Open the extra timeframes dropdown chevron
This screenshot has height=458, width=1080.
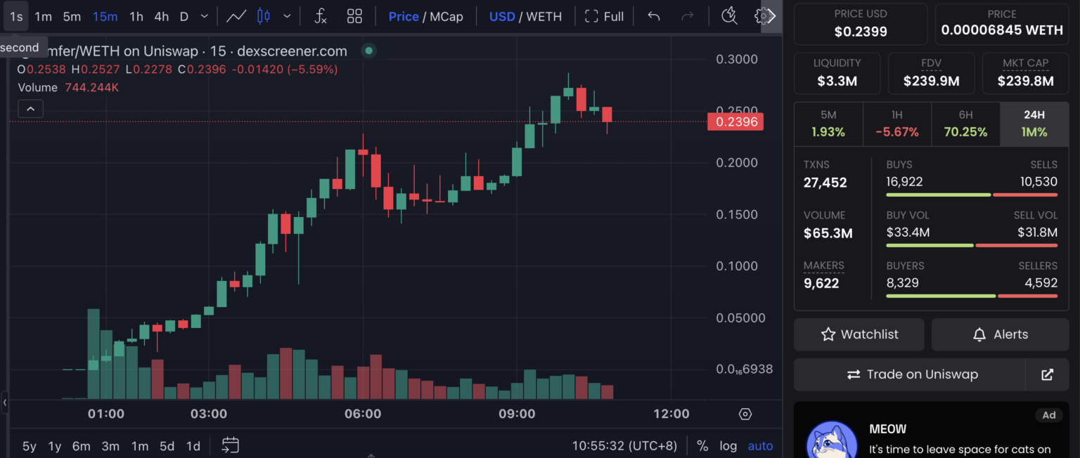coord(204,15)
